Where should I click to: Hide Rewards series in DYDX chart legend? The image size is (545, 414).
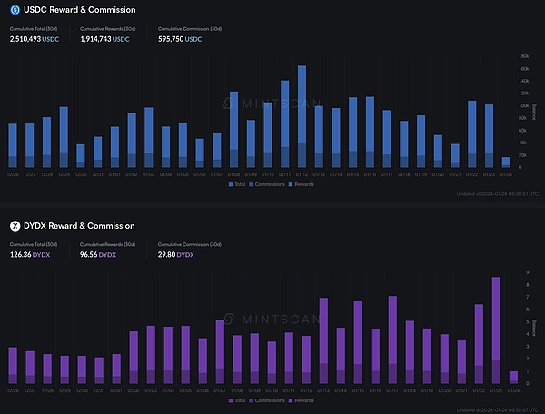(304, 399)
